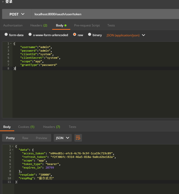The width and height of the screenshot is (179, 194).
Task: Click the "token_type": "bearer" line
Action: click(x=41, y=164)
